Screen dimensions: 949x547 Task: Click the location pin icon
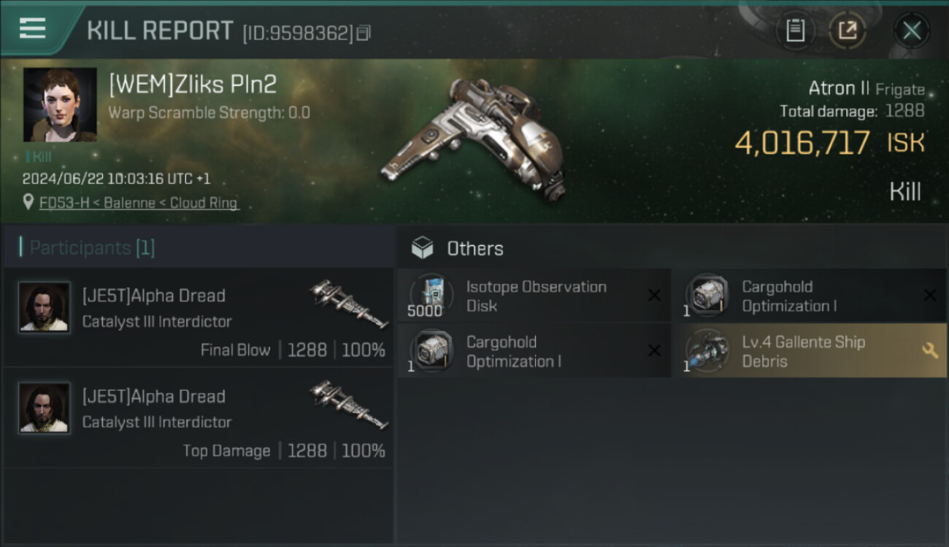pos(28,203)
